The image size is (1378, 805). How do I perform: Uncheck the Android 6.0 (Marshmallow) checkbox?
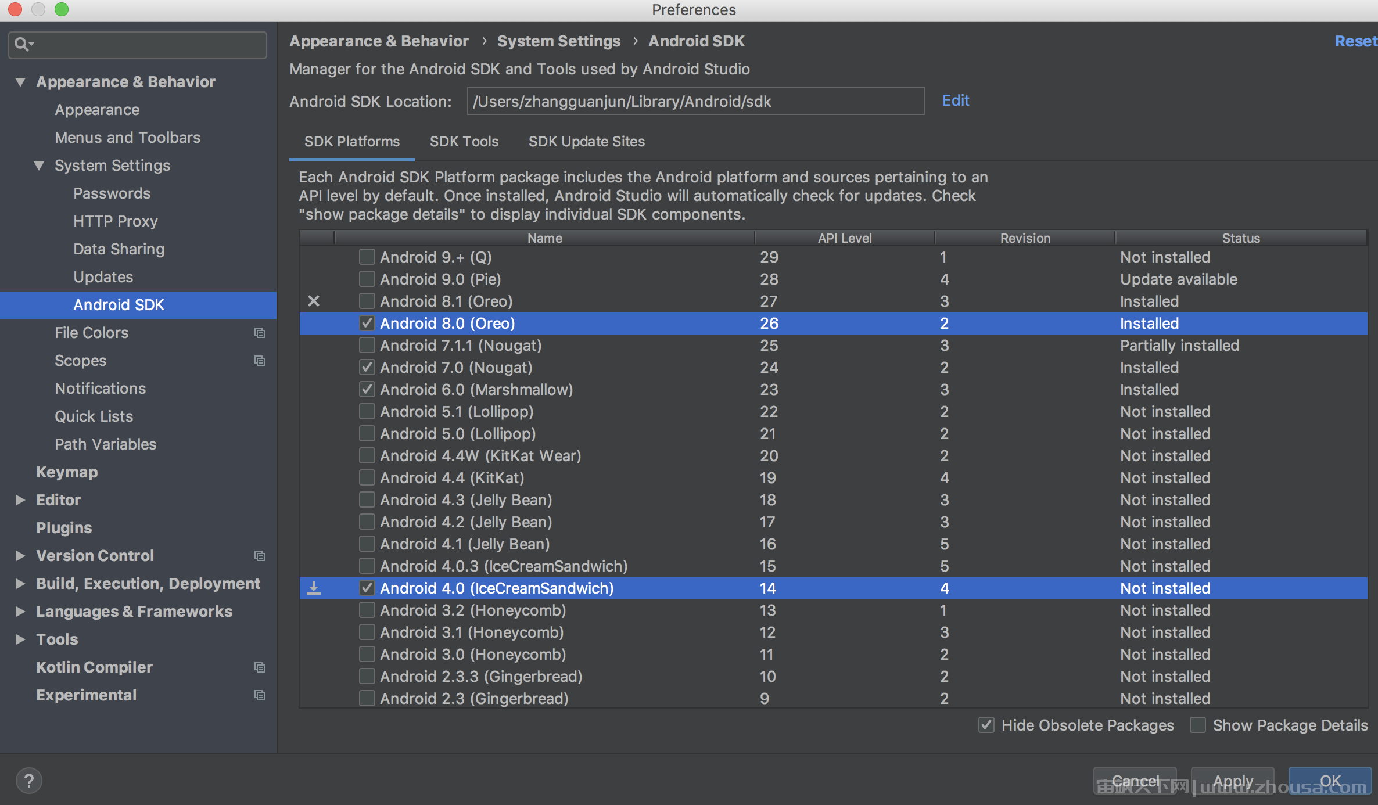367,389
